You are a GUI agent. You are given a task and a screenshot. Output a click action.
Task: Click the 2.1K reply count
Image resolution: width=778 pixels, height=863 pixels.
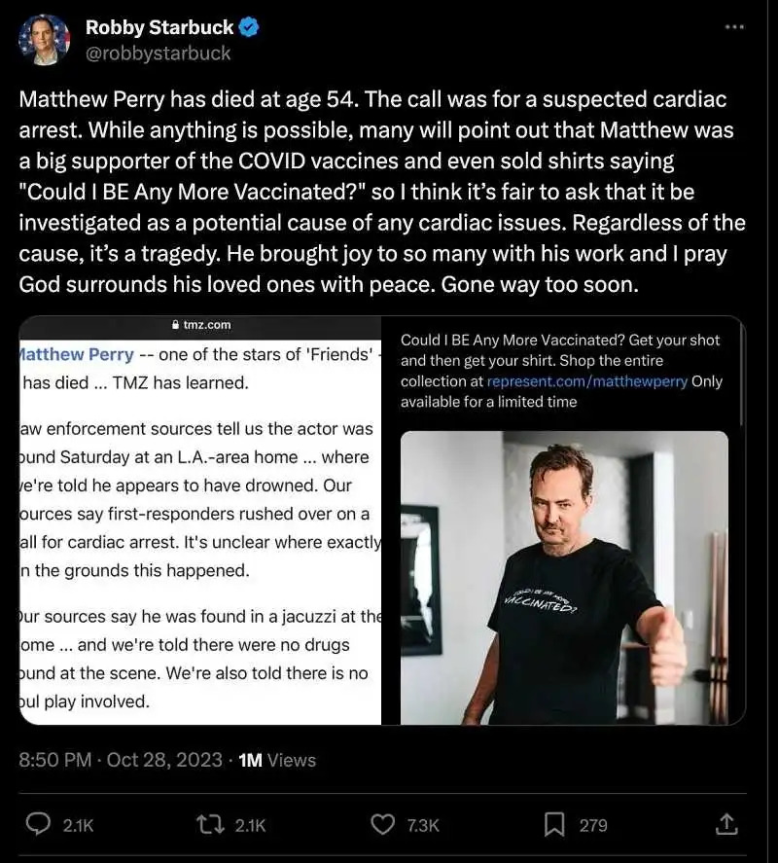point(78,825)
